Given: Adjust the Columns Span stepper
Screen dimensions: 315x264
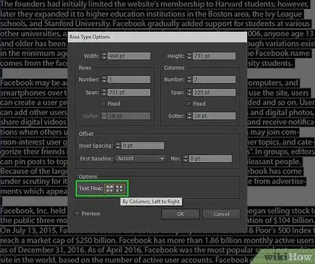Looking at the screenshot, I should click(x=189, y=92).
